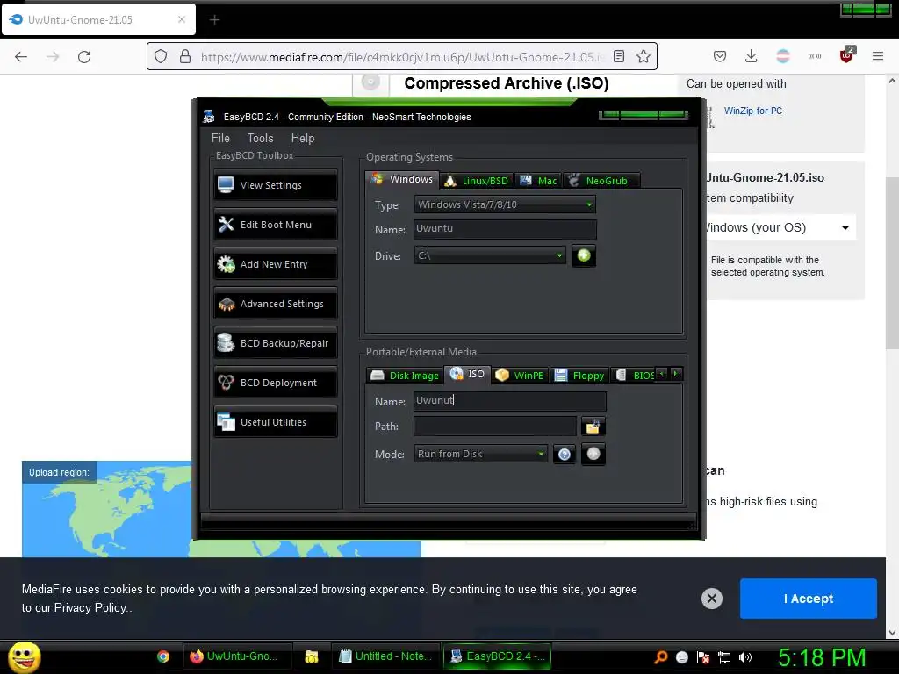Click the page vertical scrollbar
This screenshot has width=899, height=674.
pos(892,263)
